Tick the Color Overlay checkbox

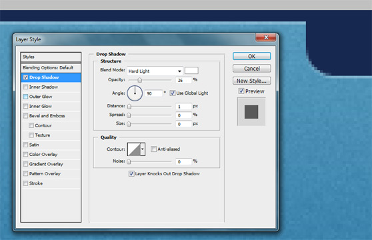[25, 155]
